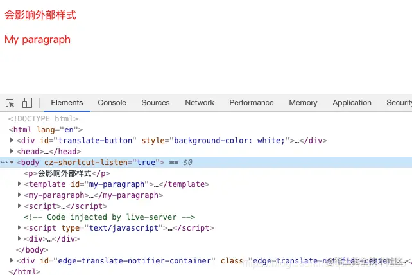Viewport: 412px width, 275px height.
Task: Switch to the Memory tab
Action: [303, 103]
